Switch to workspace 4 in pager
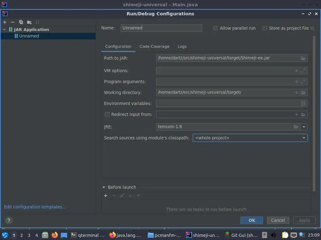The image size is (321, 240). (36, 235)
